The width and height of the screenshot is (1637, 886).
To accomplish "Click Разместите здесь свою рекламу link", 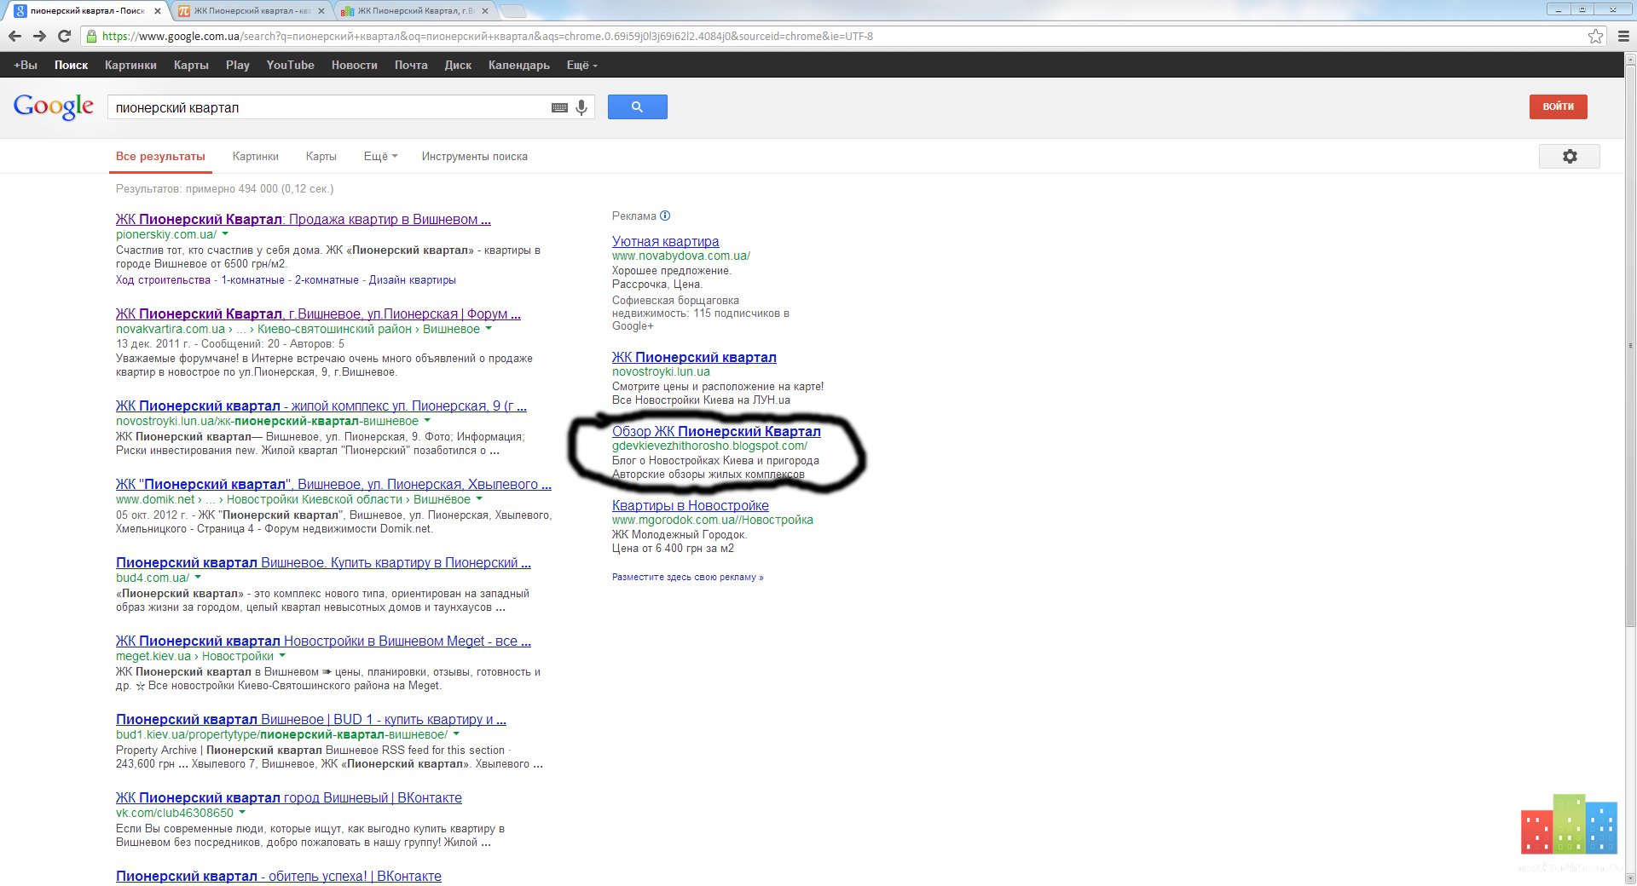I will click(x=687, y=577).
